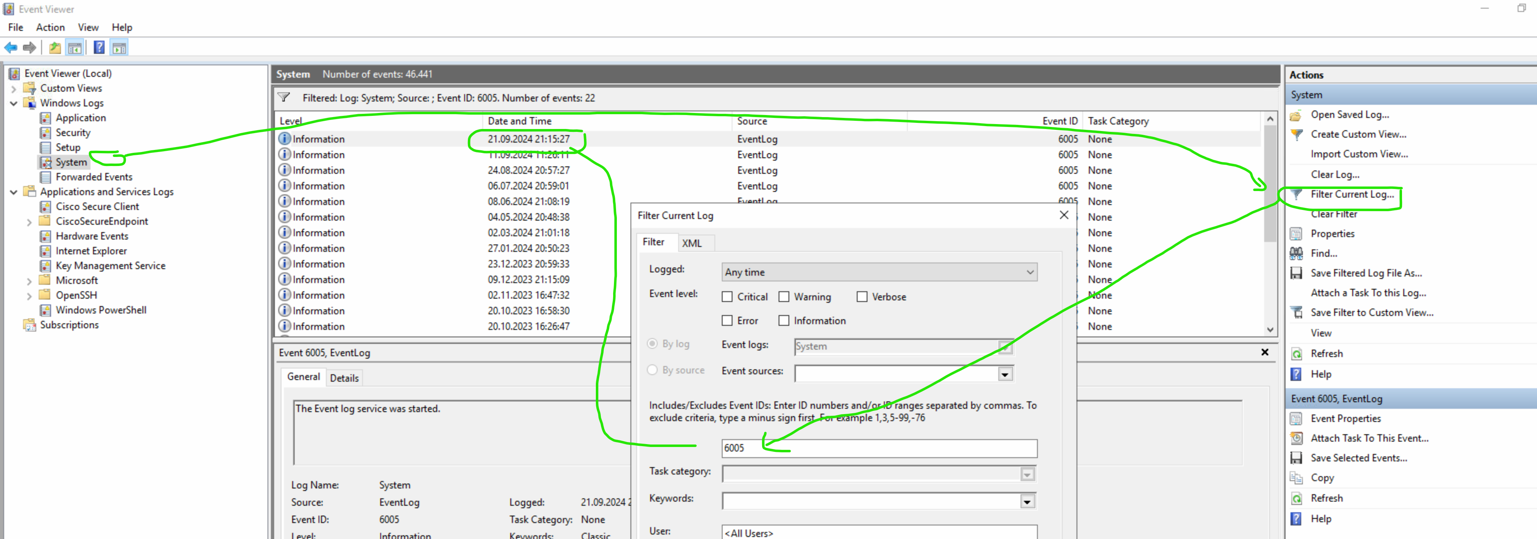The width and height of the screenshot is (1537, 539).
Task: Click the Save Selected Events disk icon
Action: pos(1296,458)
